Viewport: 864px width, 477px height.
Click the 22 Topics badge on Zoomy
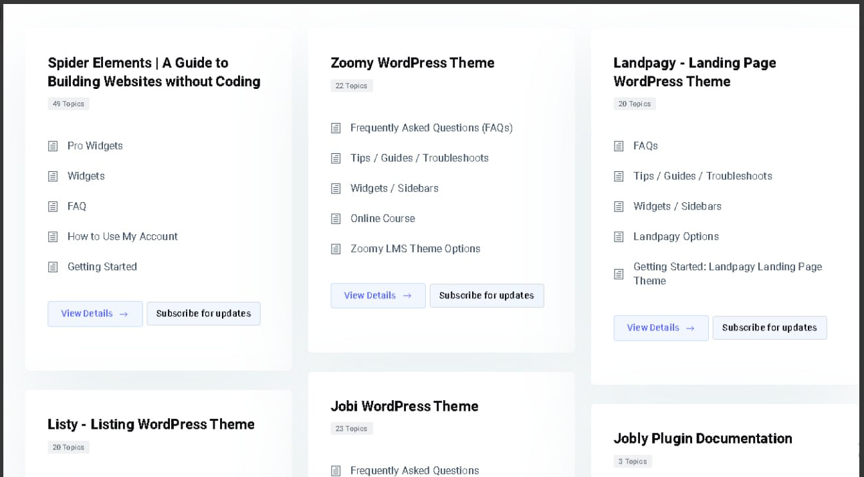tap(352, 86)
